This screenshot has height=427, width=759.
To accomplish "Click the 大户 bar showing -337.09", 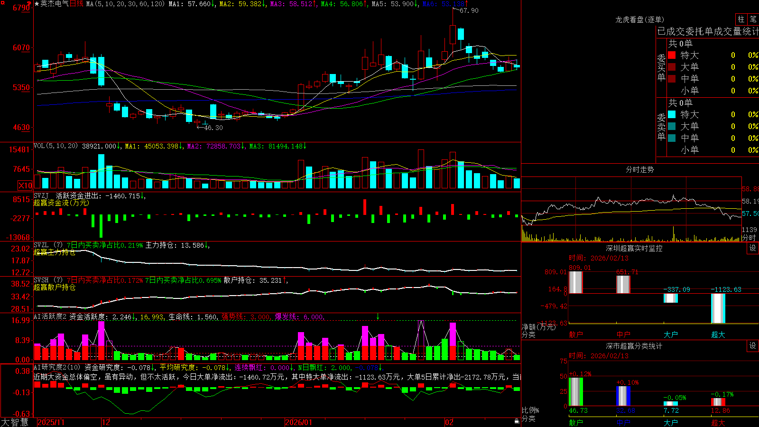I will pyautogui.click(x=671, y=298).
